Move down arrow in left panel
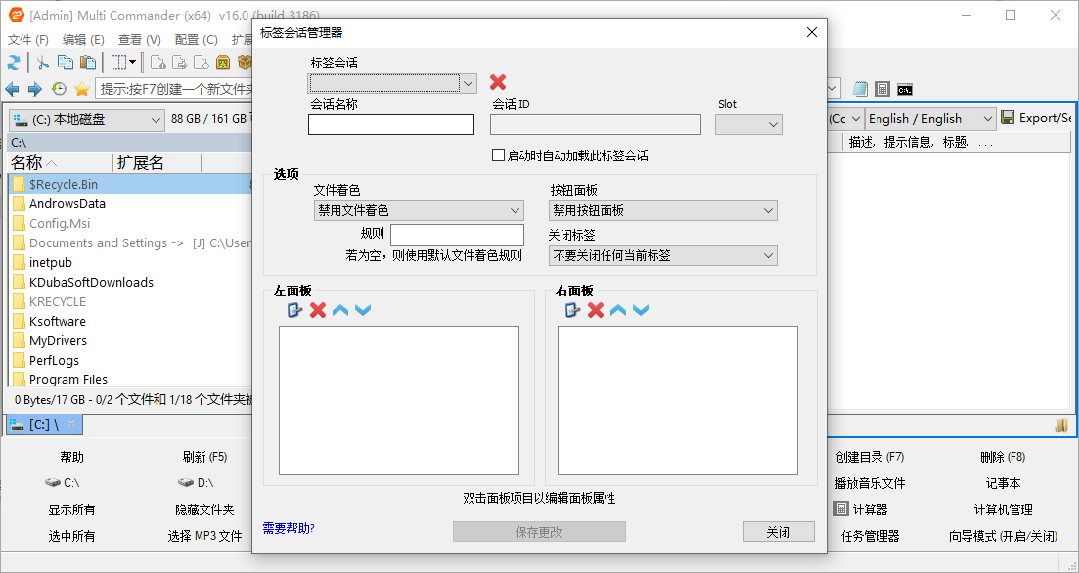The image size is (1079, 573). pos(363,310)
